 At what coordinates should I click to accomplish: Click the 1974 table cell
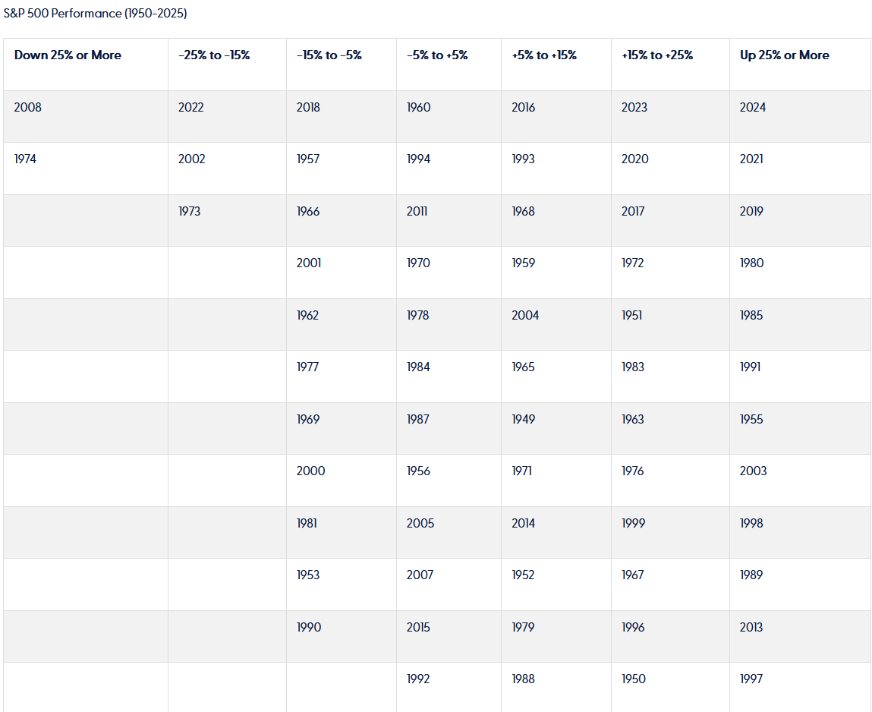point(25,159)
